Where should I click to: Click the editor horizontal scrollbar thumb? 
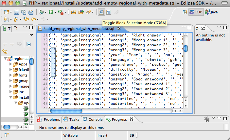(x=66, y=111)
